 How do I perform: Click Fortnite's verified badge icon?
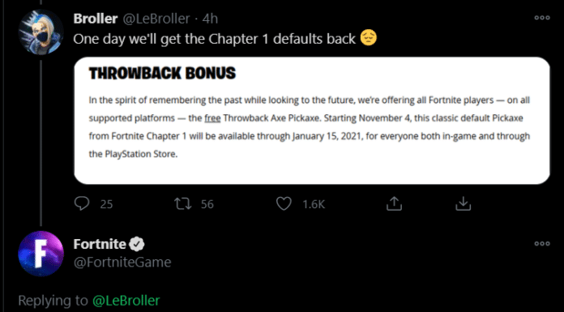tap(137, 245)
